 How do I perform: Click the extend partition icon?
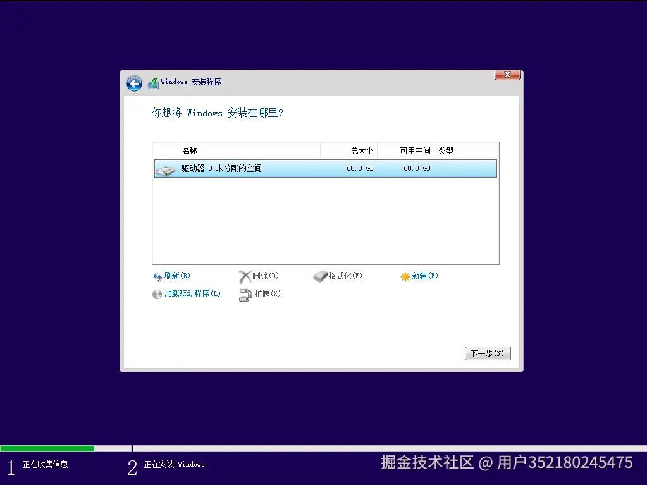[245, 295]
